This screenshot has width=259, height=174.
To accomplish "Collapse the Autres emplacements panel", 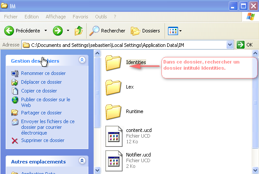I will (82, 160).
